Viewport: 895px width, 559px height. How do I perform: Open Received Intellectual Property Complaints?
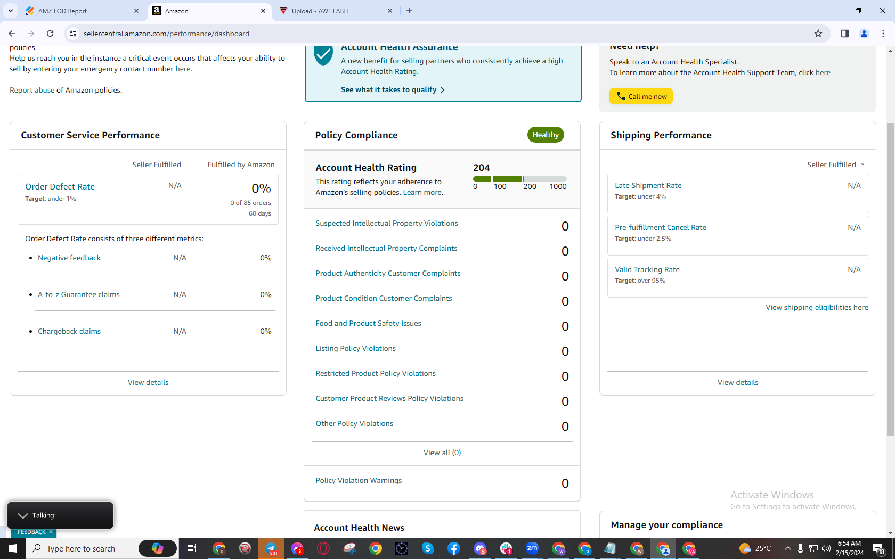click(386, 248)
